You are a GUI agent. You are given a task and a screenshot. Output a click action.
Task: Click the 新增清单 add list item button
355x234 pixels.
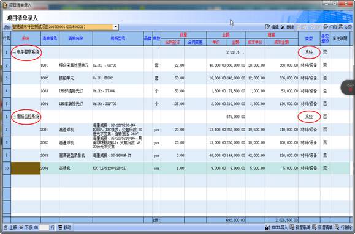pyautogui.click(x=322, y=227)
